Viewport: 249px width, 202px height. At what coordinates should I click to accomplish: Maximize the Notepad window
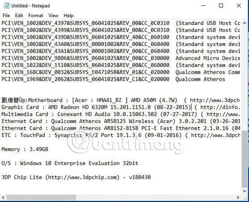pyautogui.click(x=221, y=5)
